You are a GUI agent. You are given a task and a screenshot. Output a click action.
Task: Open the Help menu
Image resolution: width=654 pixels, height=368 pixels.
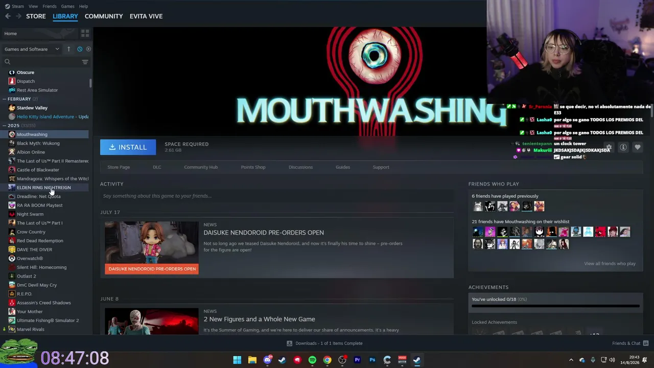tap(83, 6)
